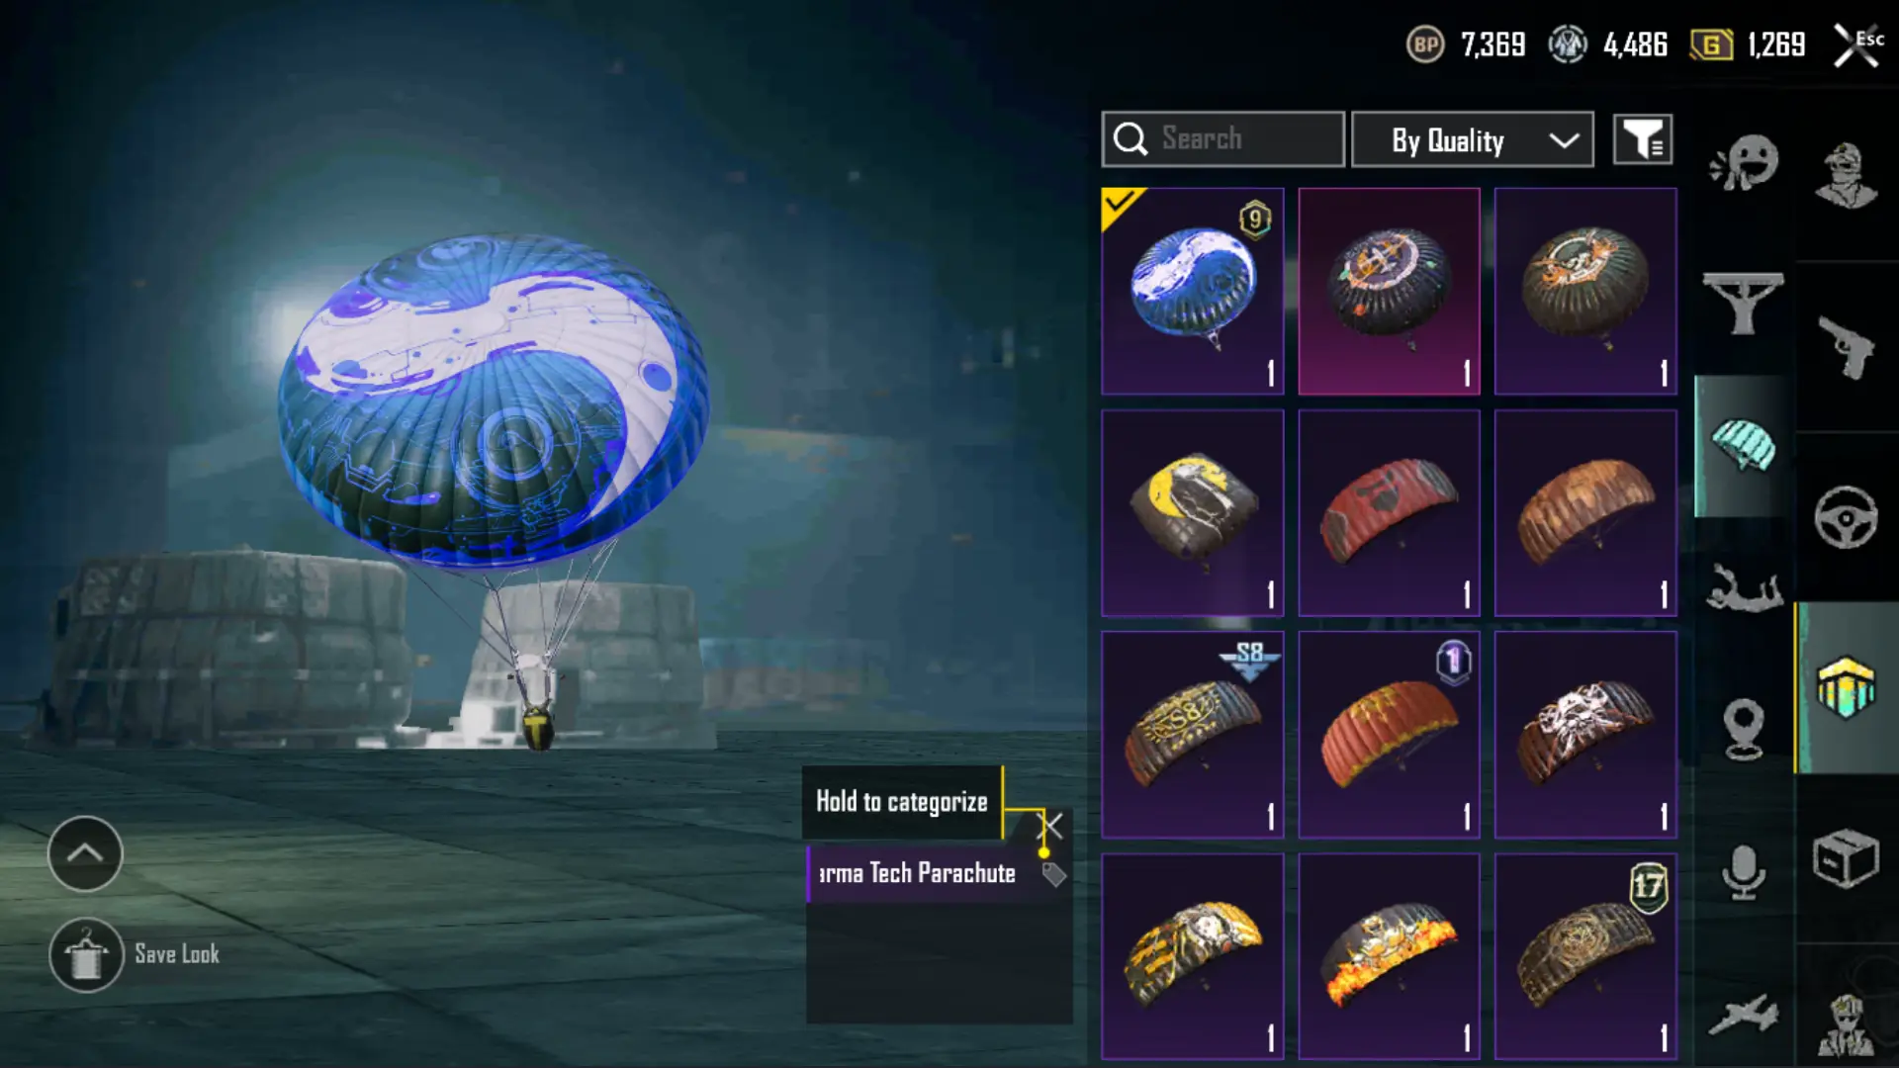The width and height of the screenshot is (1899, 1068).
Task: Select the equipped blue yin-yang parachute
Action: [x=1193, y=292]
